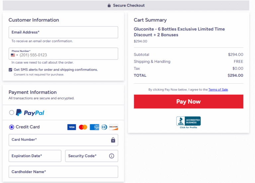255x183 pixels.
Task: Click the American Express card icon
Action: click(x=94, y=127)
